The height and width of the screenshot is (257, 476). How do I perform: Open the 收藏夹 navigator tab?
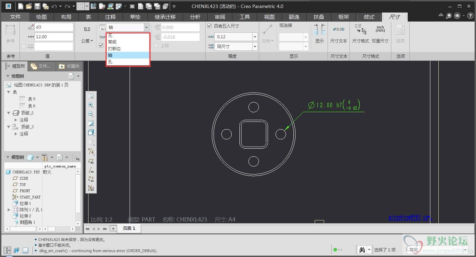click(69, 66)
